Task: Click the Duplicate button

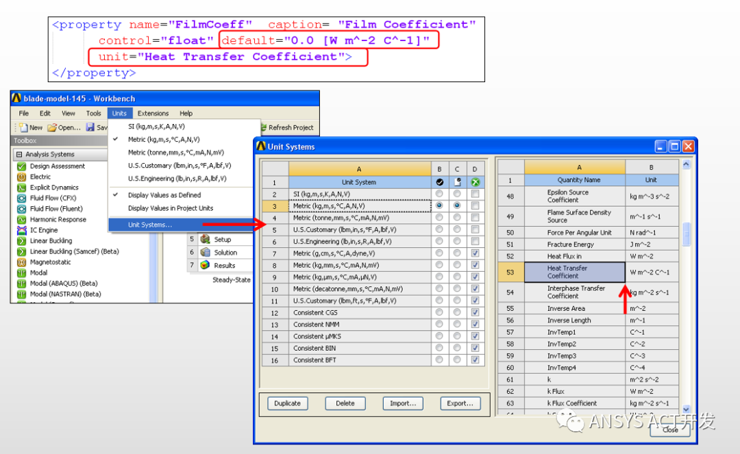Action: [x=287, y=403]
